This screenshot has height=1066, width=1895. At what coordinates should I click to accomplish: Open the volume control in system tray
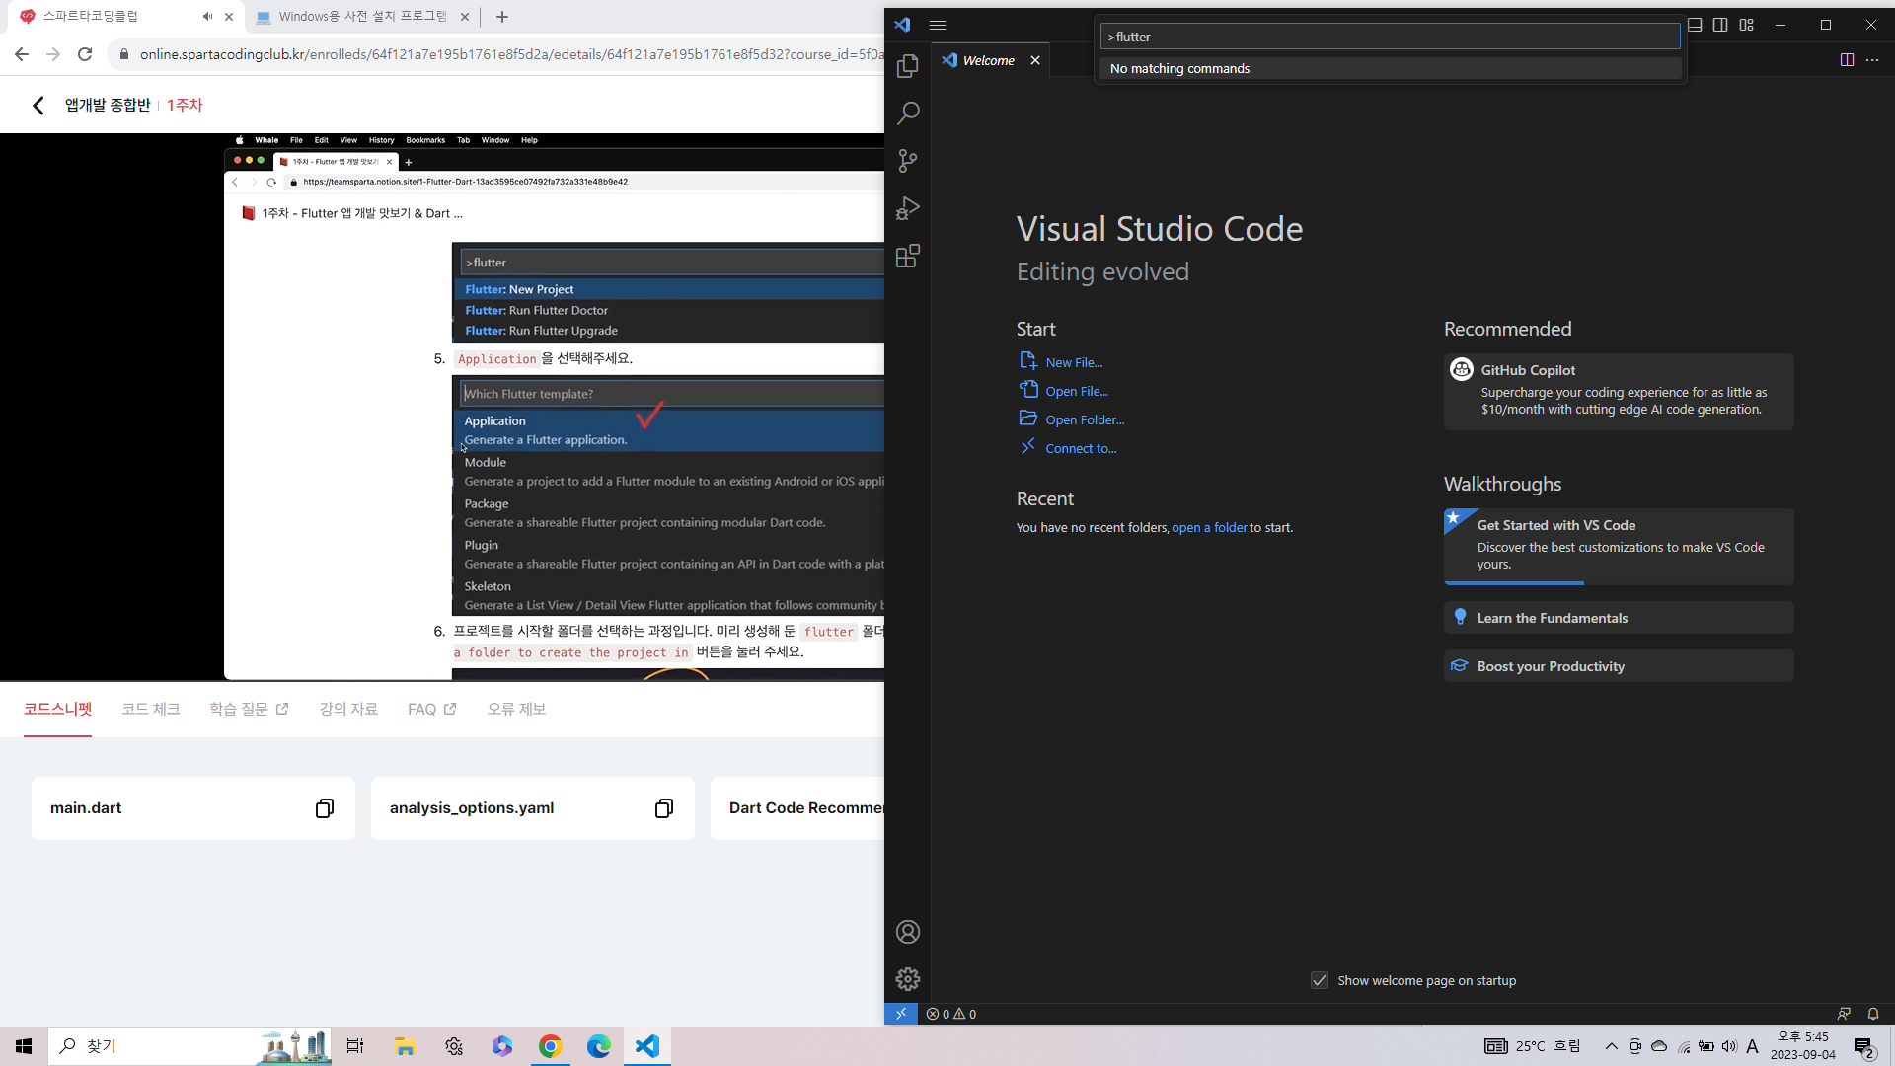pos(1729,1046)
